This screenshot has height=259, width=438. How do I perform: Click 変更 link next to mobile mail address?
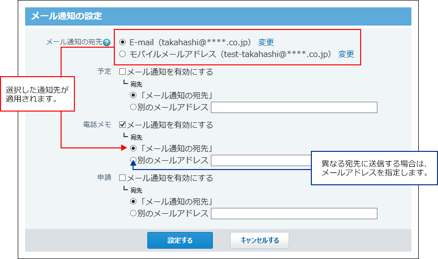pos(346,54)
